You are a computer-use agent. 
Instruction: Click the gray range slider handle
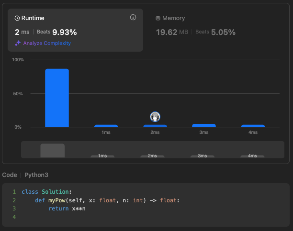(x=53, y=151)
